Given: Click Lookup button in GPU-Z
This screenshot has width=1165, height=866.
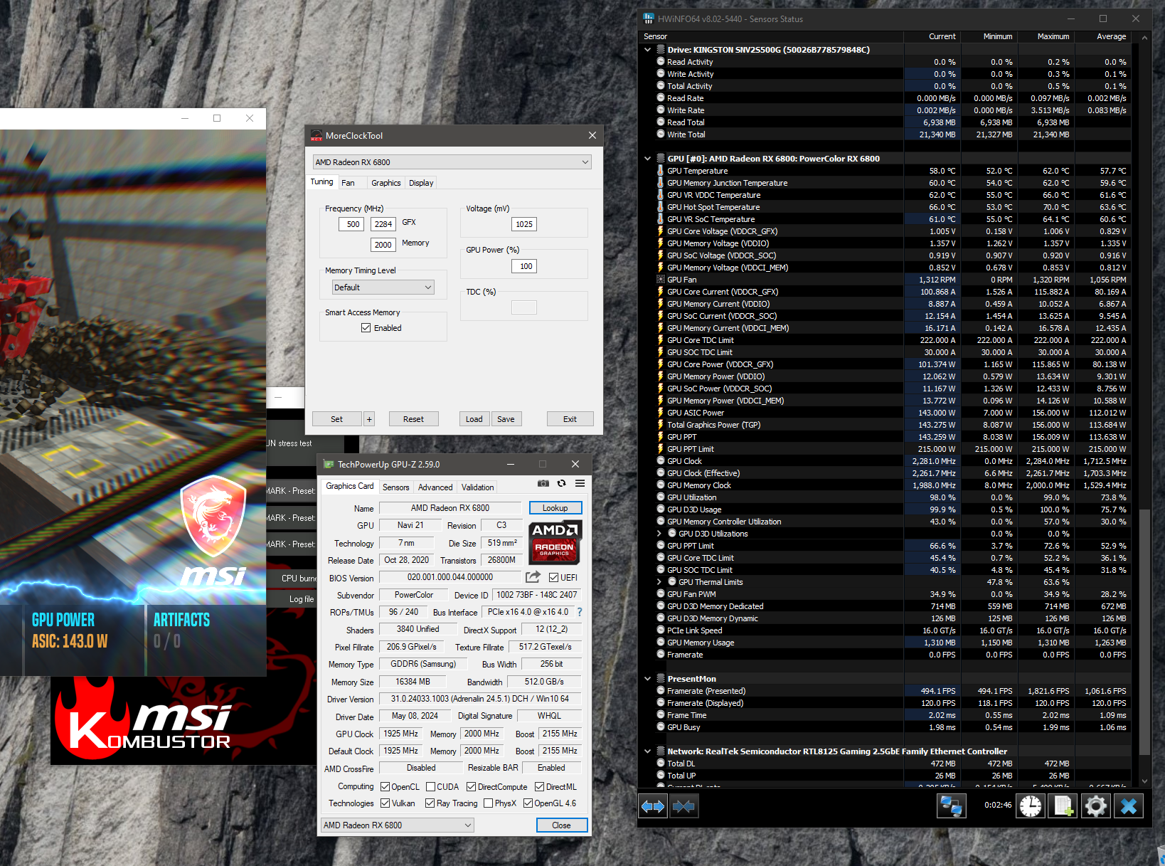Looking at the screenshot, I should (x=555, y=508).
